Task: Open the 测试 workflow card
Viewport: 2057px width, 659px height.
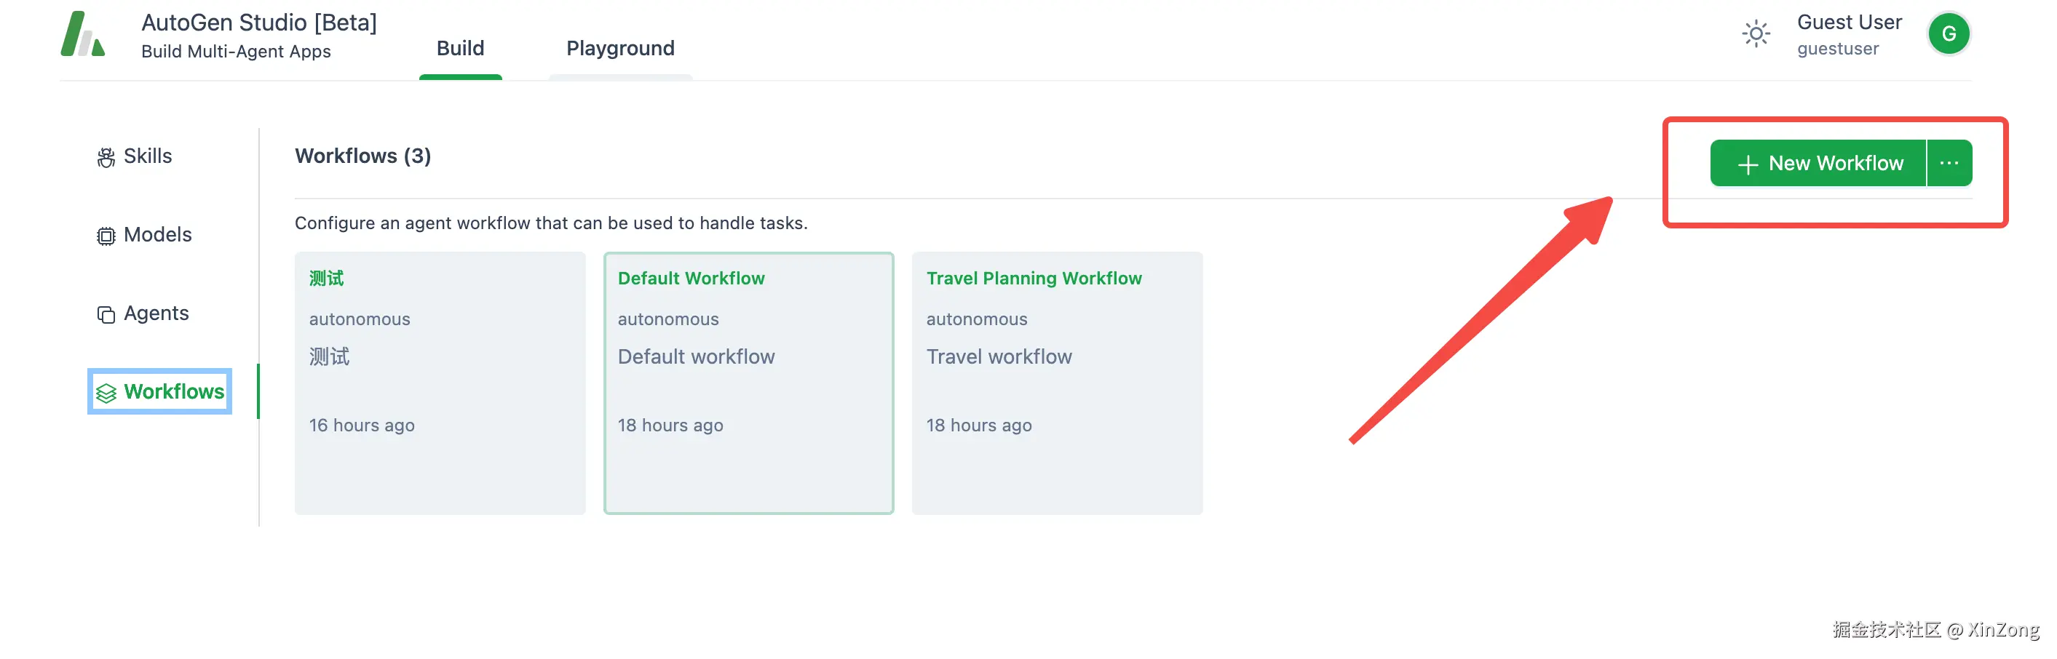Action: [x=439, y=383]
